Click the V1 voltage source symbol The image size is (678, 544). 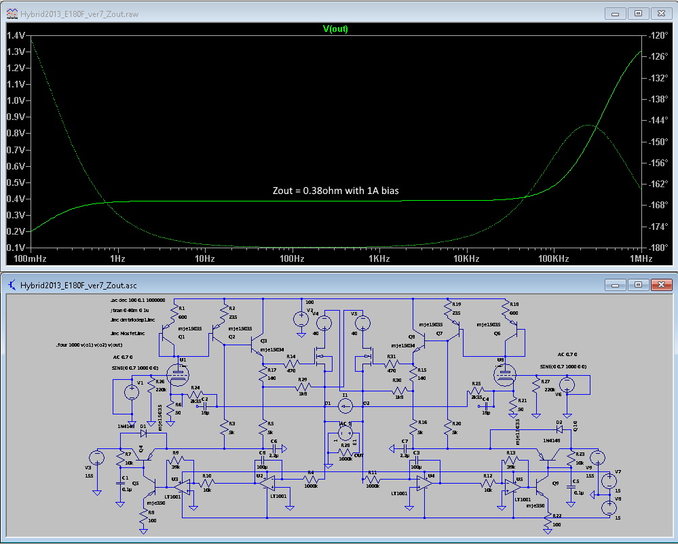click(130, 392)
